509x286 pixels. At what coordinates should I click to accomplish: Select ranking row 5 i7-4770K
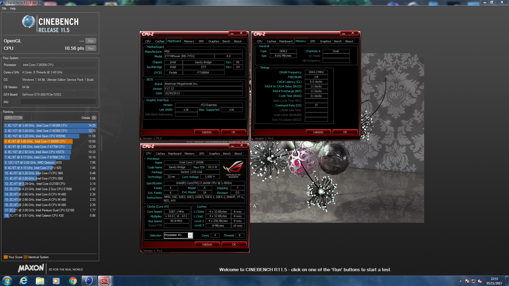(50, 147)
